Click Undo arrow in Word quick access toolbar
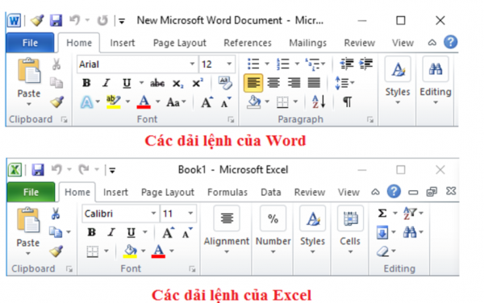 click(x=75, y=20)
